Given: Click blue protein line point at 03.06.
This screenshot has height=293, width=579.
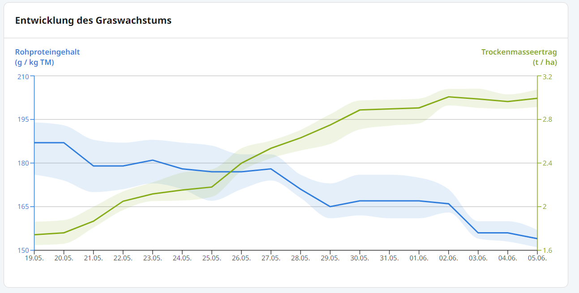Looking at the screenshot, I should [478, 233].
